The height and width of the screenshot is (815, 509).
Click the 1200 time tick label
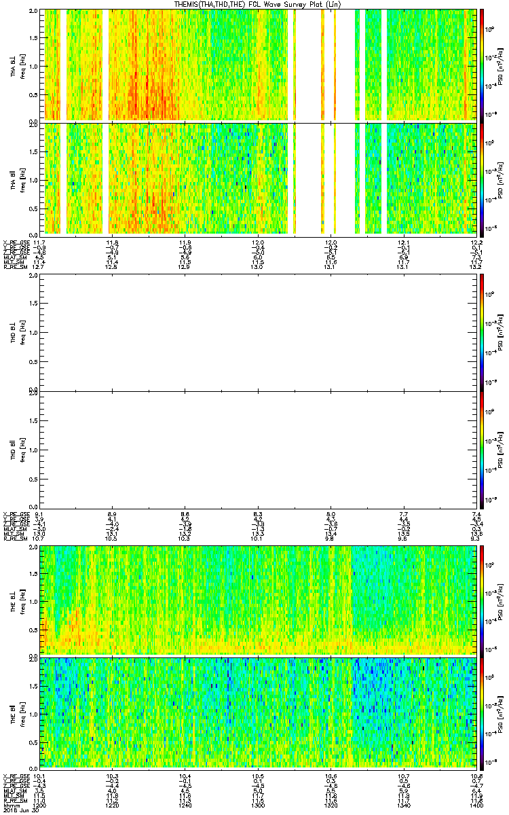40,804
